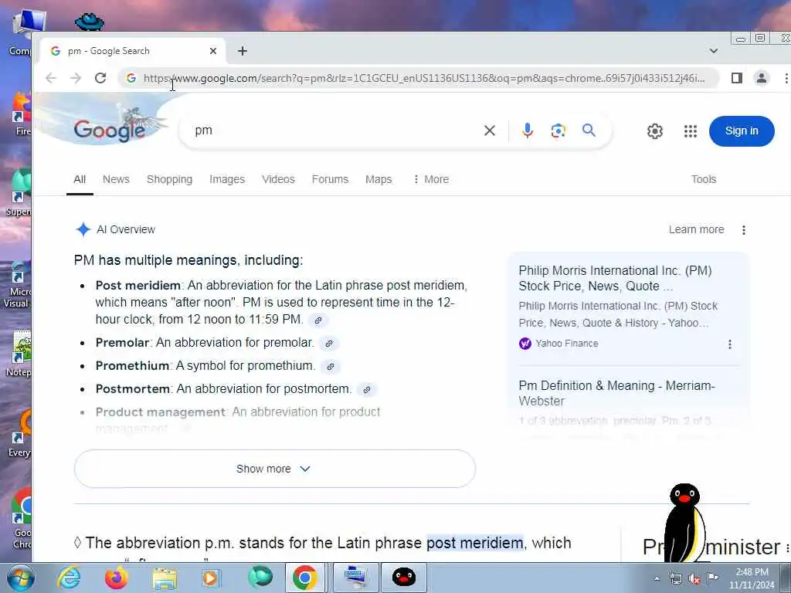
Task: Click the 'PM has multiple meanings, including:' heading
Action: click(x=188, y=260)
